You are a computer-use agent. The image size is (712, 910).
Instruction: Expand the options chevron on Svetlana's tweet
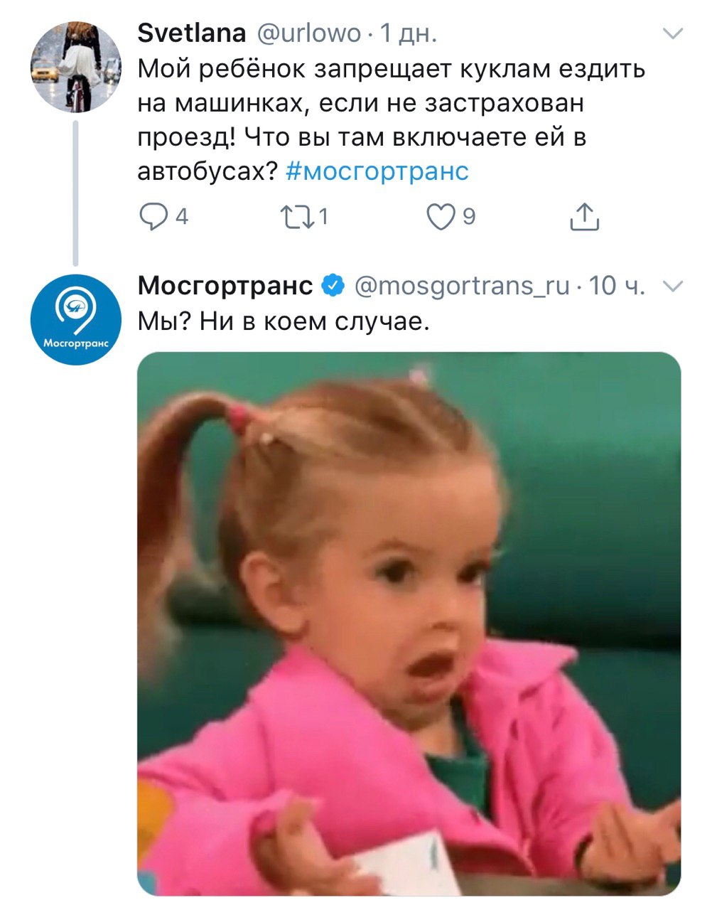pyautogui.click(x=672, y=33)
